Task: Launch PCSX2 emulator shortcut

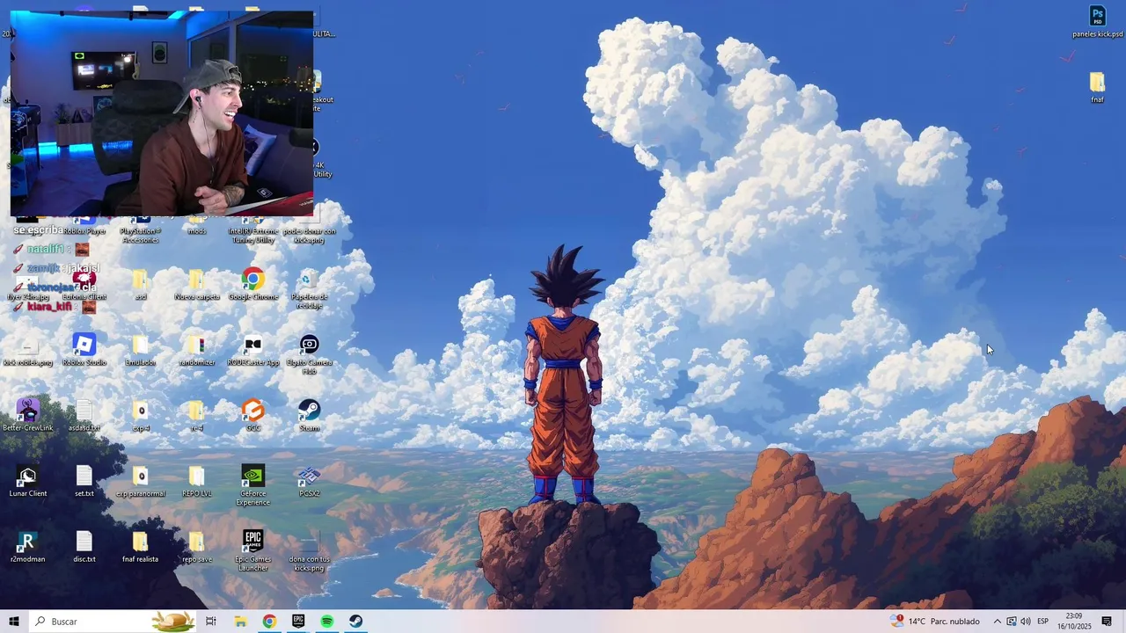Action: click(x=309, y=482)
